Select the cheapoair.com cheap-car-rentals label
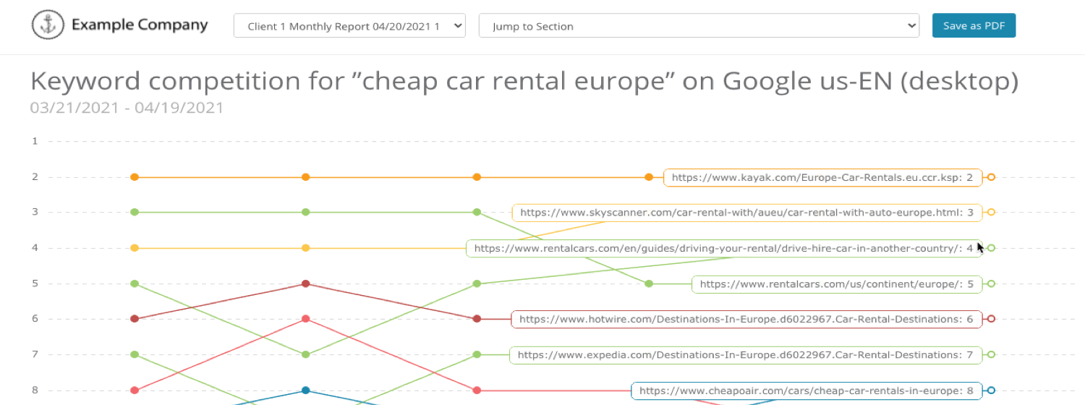The image size is (1085, 405). 806,391
